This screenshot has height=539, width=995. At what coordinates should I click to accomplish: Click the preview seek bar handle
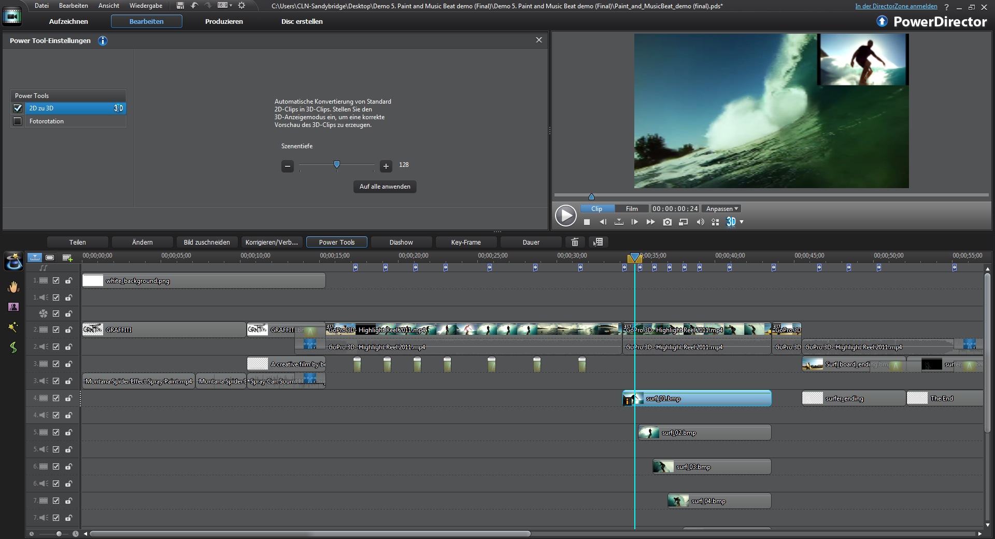point(591,196)
